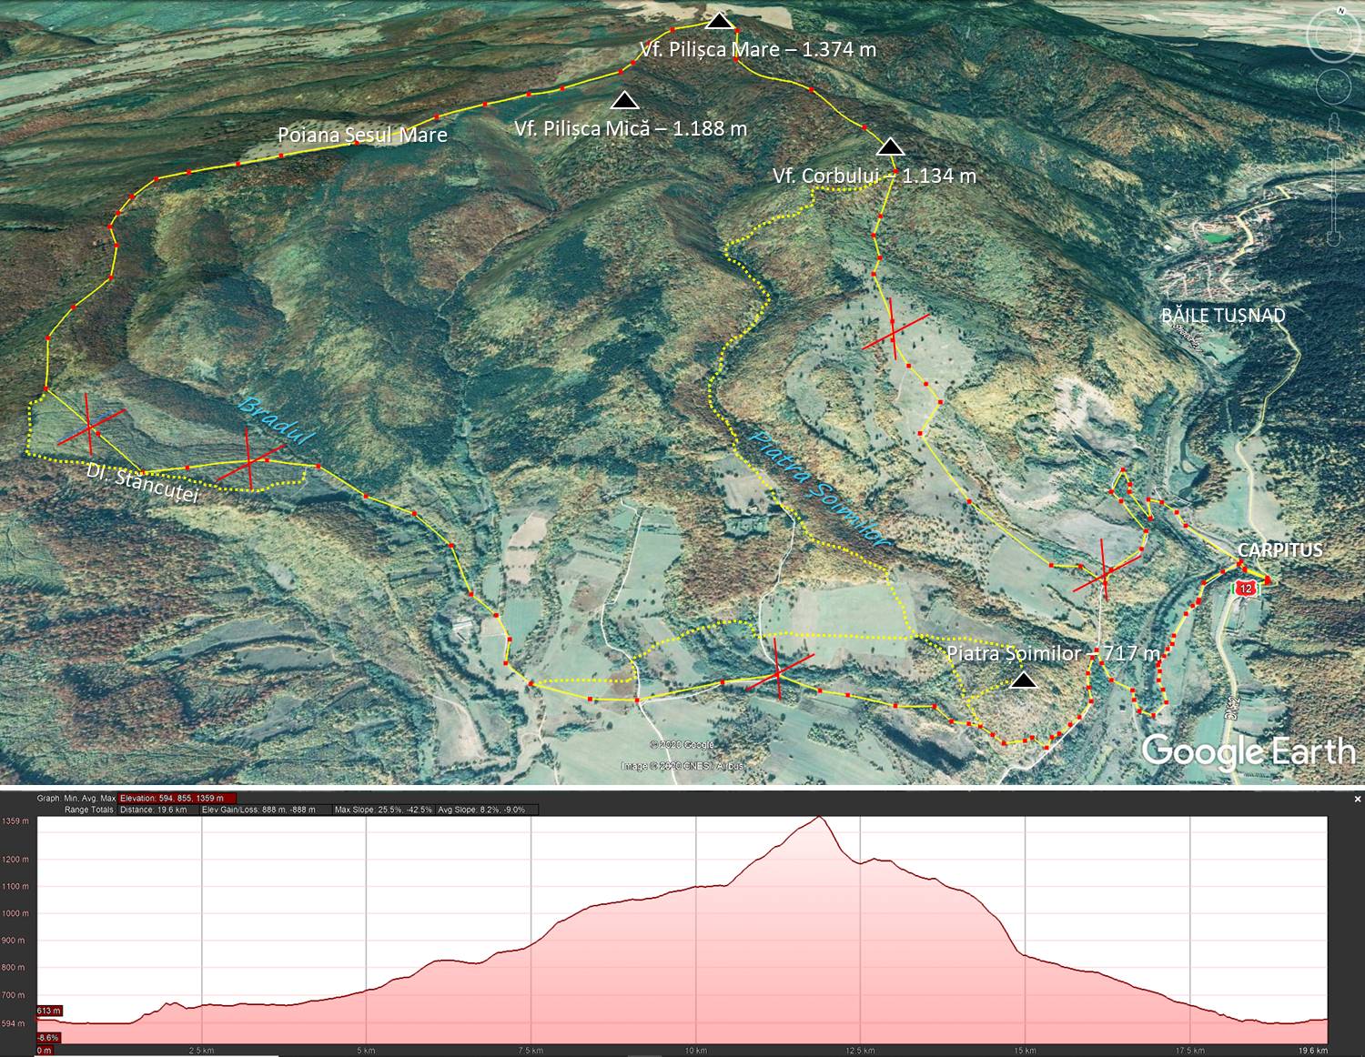Click the Vf. Pilișca Mică peak triangle
Viewport: 1365px width, 1057px height.
click(624, 99)
